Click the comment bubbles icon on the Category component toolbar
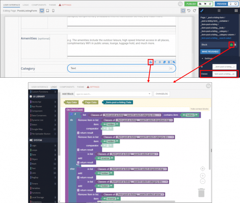240x203 pixels. [x=174, y=62]
